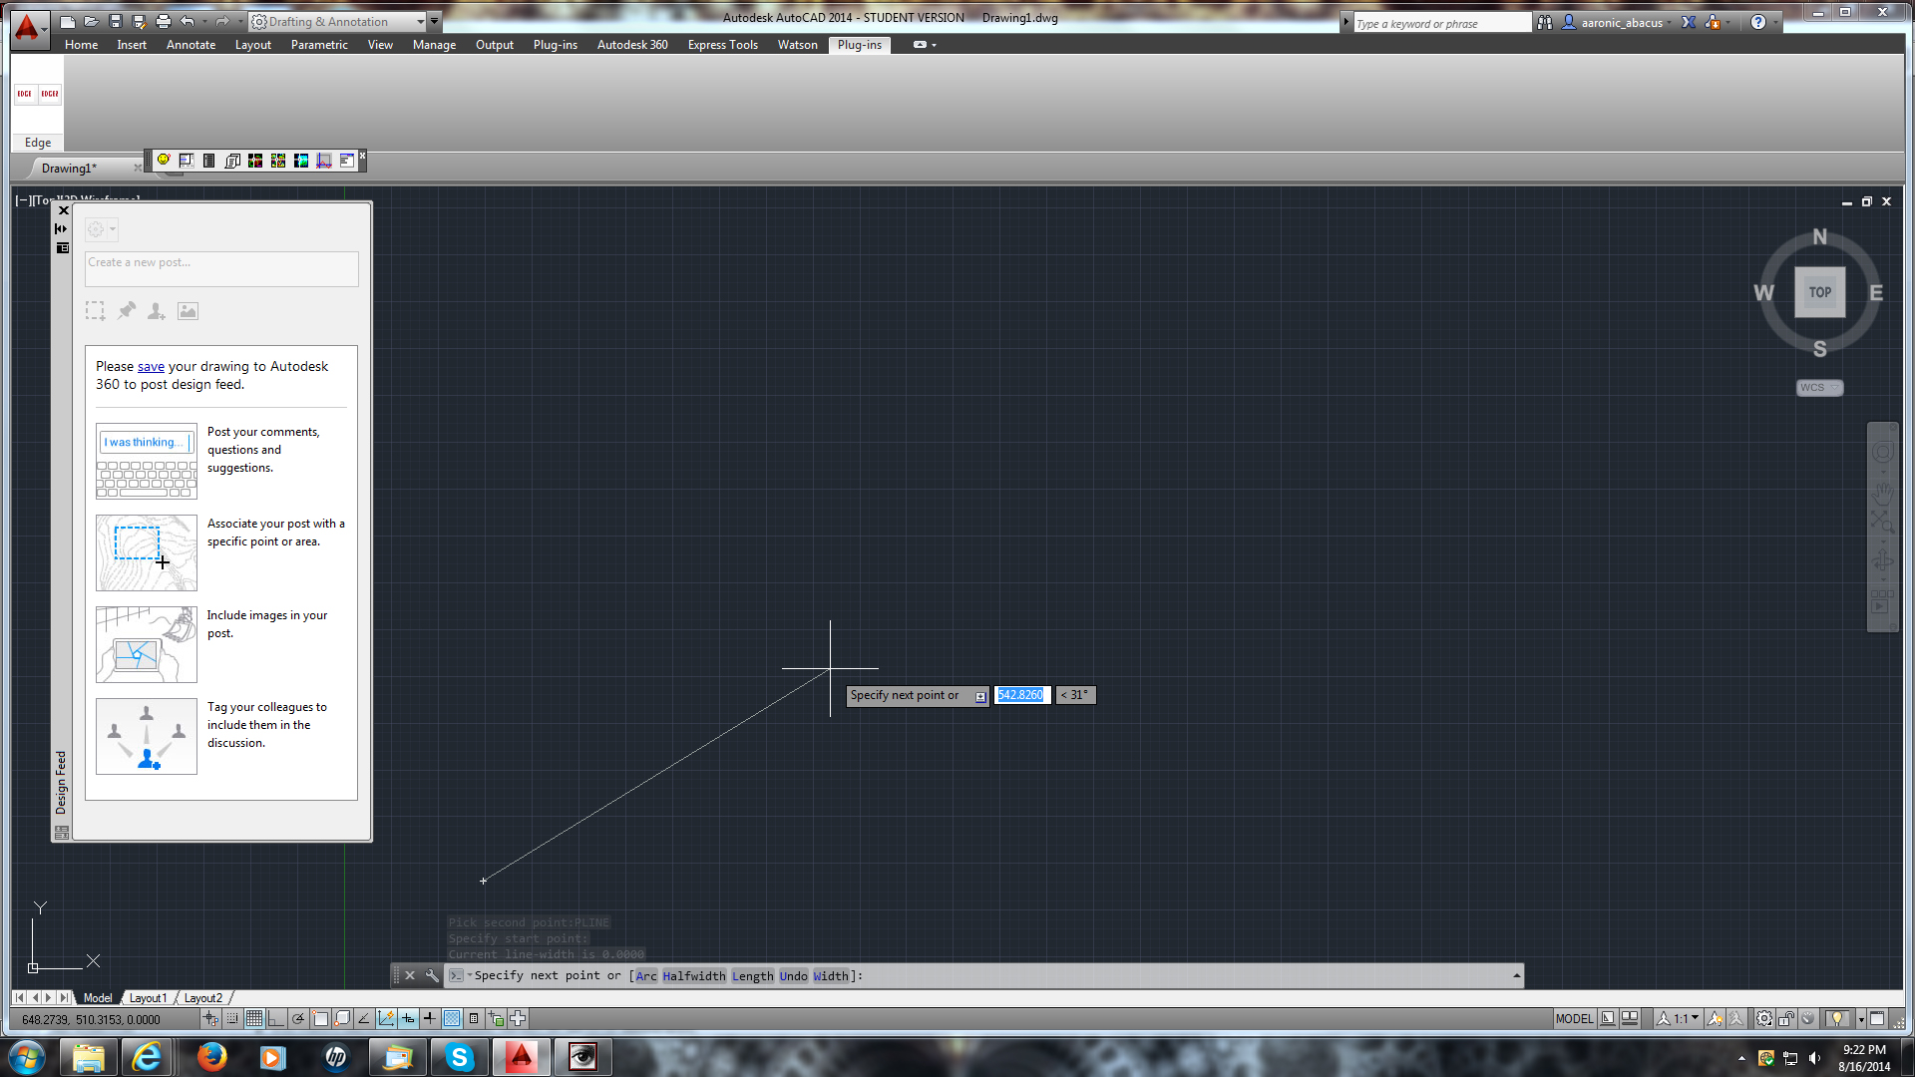1915x1077 pixels.
Task: Open the Express Tools ribbon tab
Action: pos(722,45)
